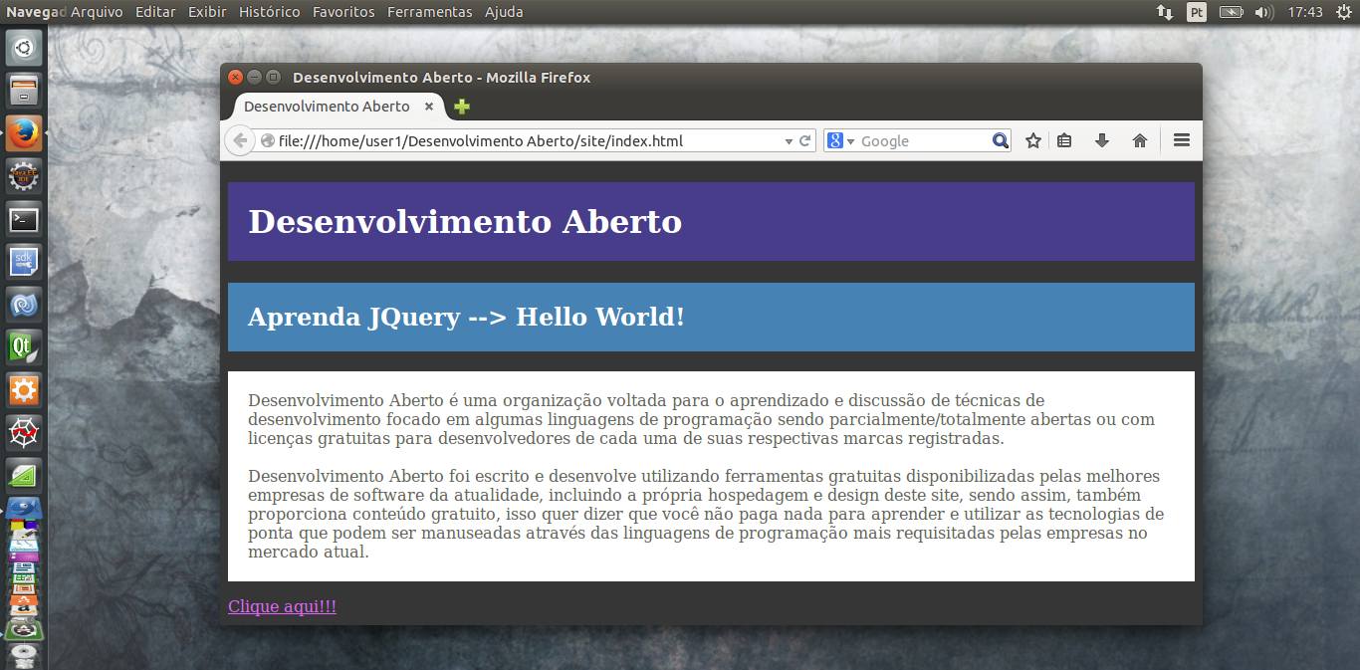Screen dimensions: 1360x670
Task: Open the Histórico menu
Action: point(269,12)
